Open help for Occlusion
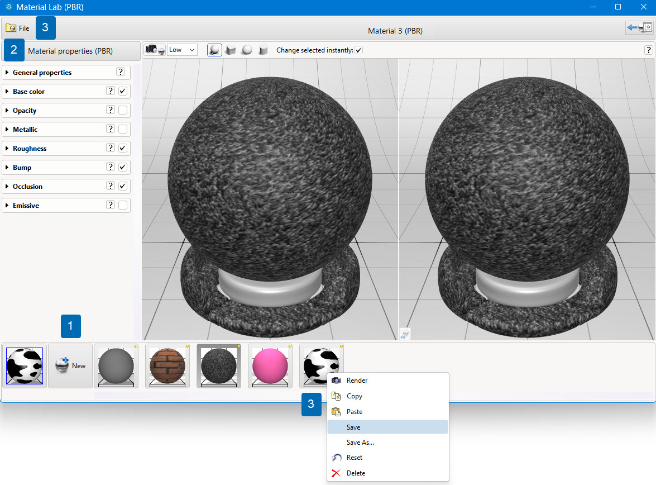656x485 pixels. 111,186
